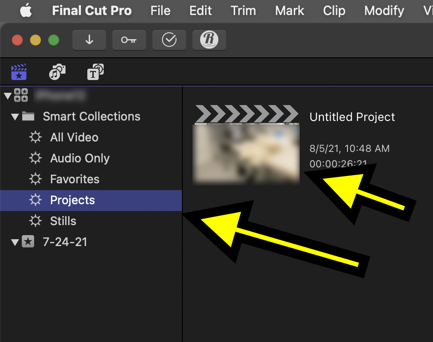Open the Edit menu

201,11
